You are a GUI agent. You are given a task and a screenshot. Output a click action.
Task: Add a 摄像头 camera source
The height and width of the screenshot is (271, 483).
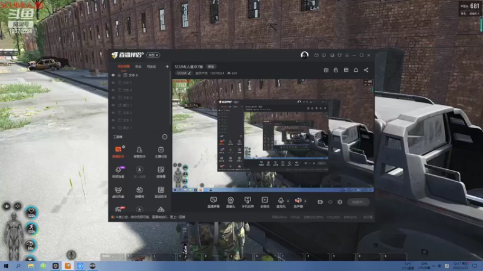click(x=231, y=202)
